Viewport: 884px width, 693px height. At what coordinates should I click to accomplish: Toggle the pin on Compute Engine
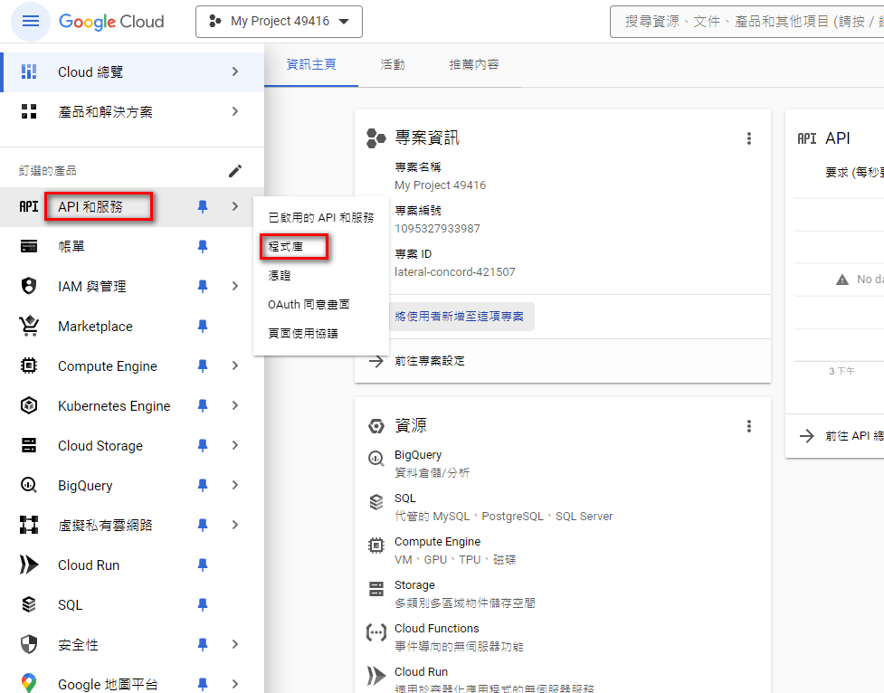201,365
